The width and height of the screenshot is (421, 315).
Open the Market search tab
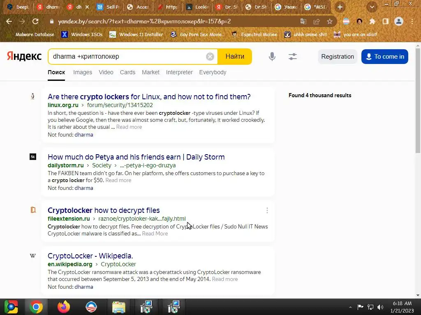[x=150, y=72]
